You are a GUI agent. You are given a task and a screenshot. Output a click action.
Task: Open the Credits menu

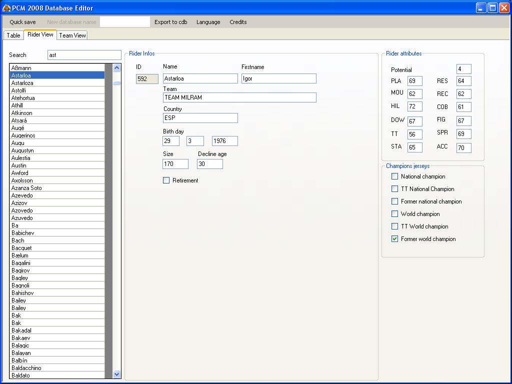tap(238, 22)
